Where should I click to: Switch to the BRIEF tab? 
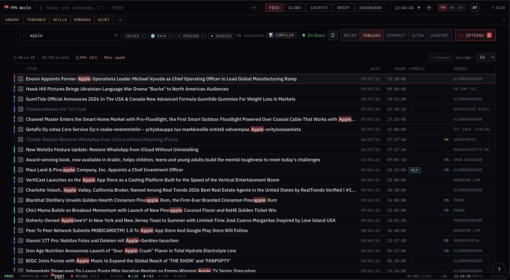[x=344, y=8]
